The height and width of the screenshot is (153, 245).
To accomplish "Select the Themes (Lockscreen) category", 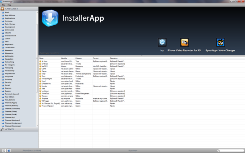I will tap(13, 123).
